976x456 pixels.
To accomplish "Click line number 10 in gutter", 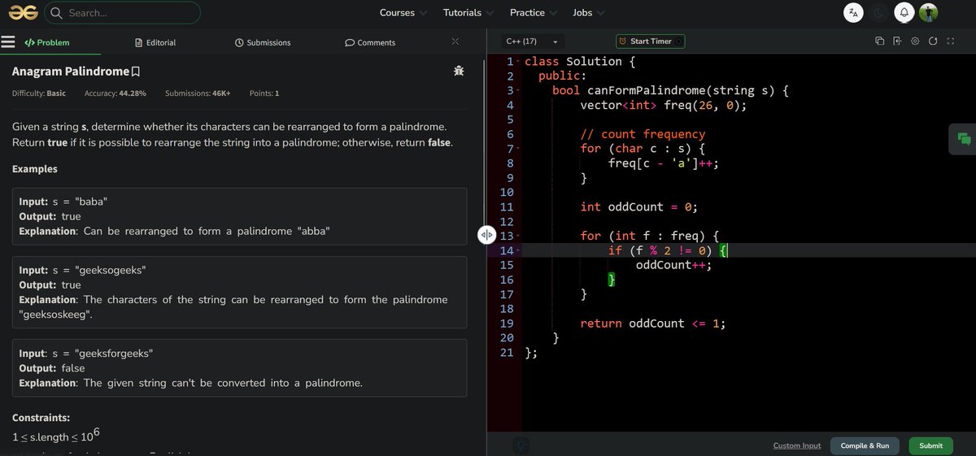I will point(505,192).
